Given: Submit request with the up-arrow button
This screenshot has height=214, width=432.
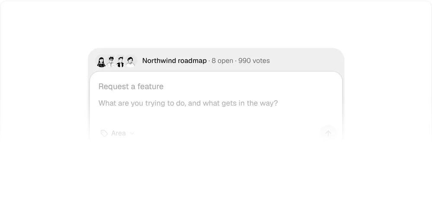Looking at the screenshot, I should click(x=328, y=133).
